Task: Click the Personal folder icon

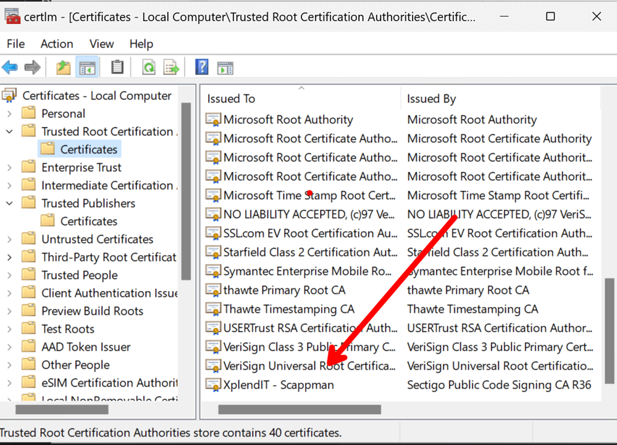Action: click(x=29, y=113)
